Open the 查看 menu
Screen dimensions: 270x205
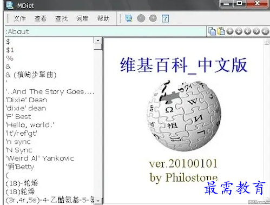[x=41, y=18]
